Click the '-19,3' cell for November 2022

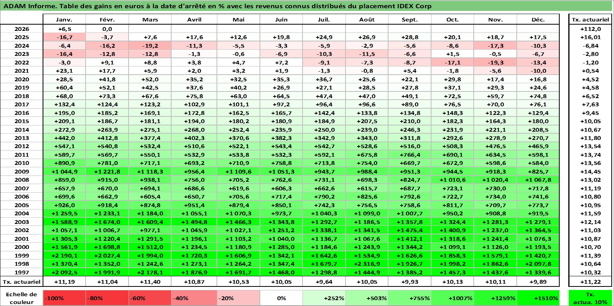495,63
